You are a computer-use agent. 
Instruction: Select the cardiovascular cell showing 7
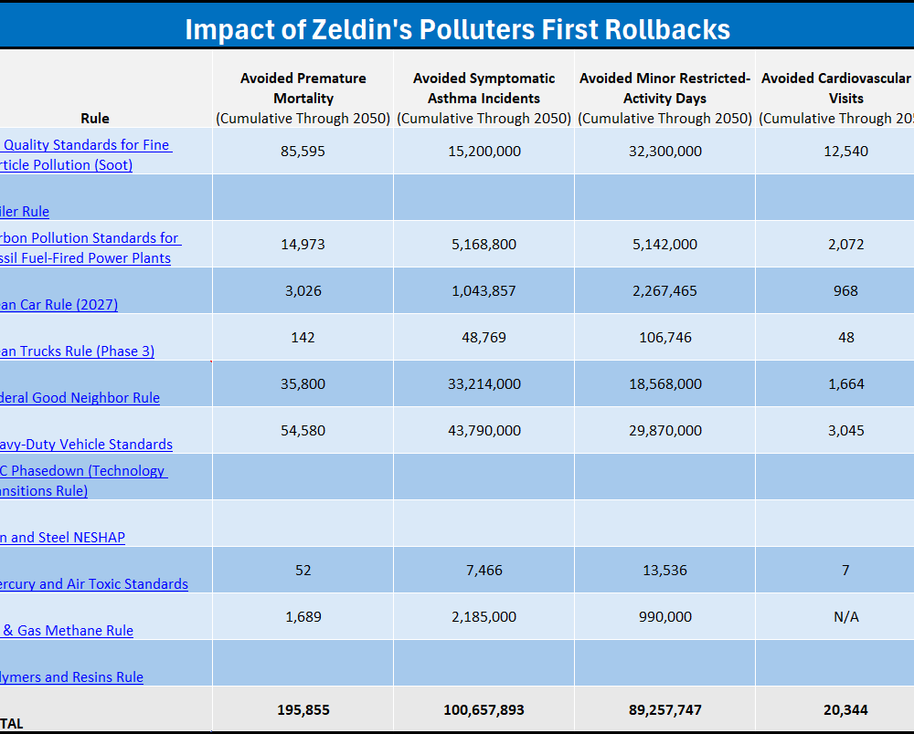coord(835,570)
